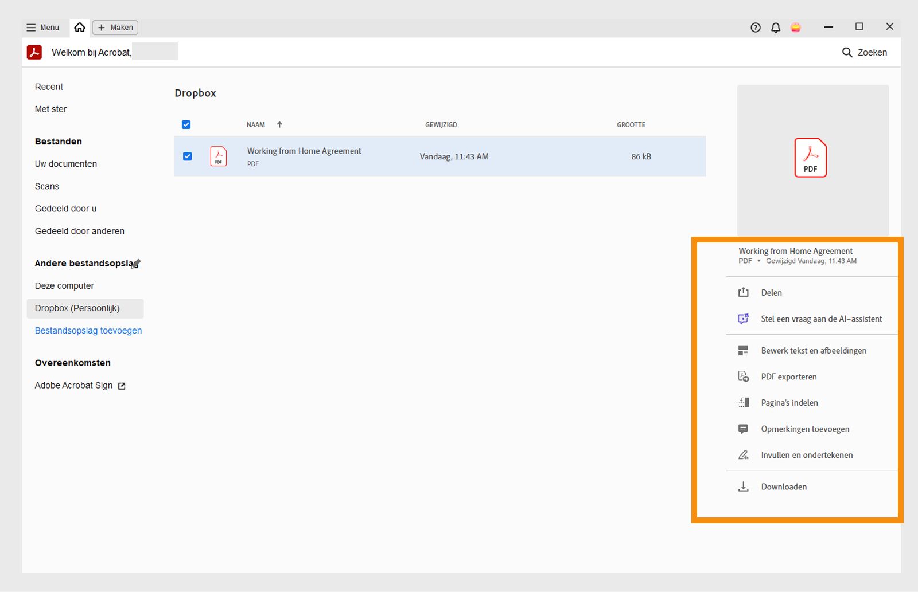Open the Met ster section

tap(50, 109)
